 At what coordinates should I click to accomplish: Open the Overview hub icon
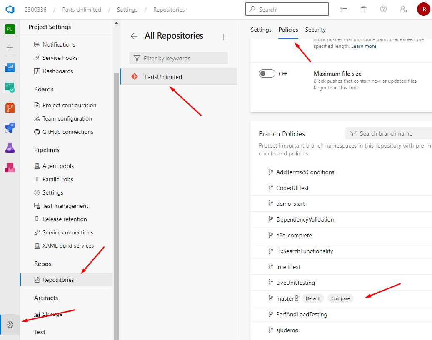pyautogui.click(x=10, y=68)
